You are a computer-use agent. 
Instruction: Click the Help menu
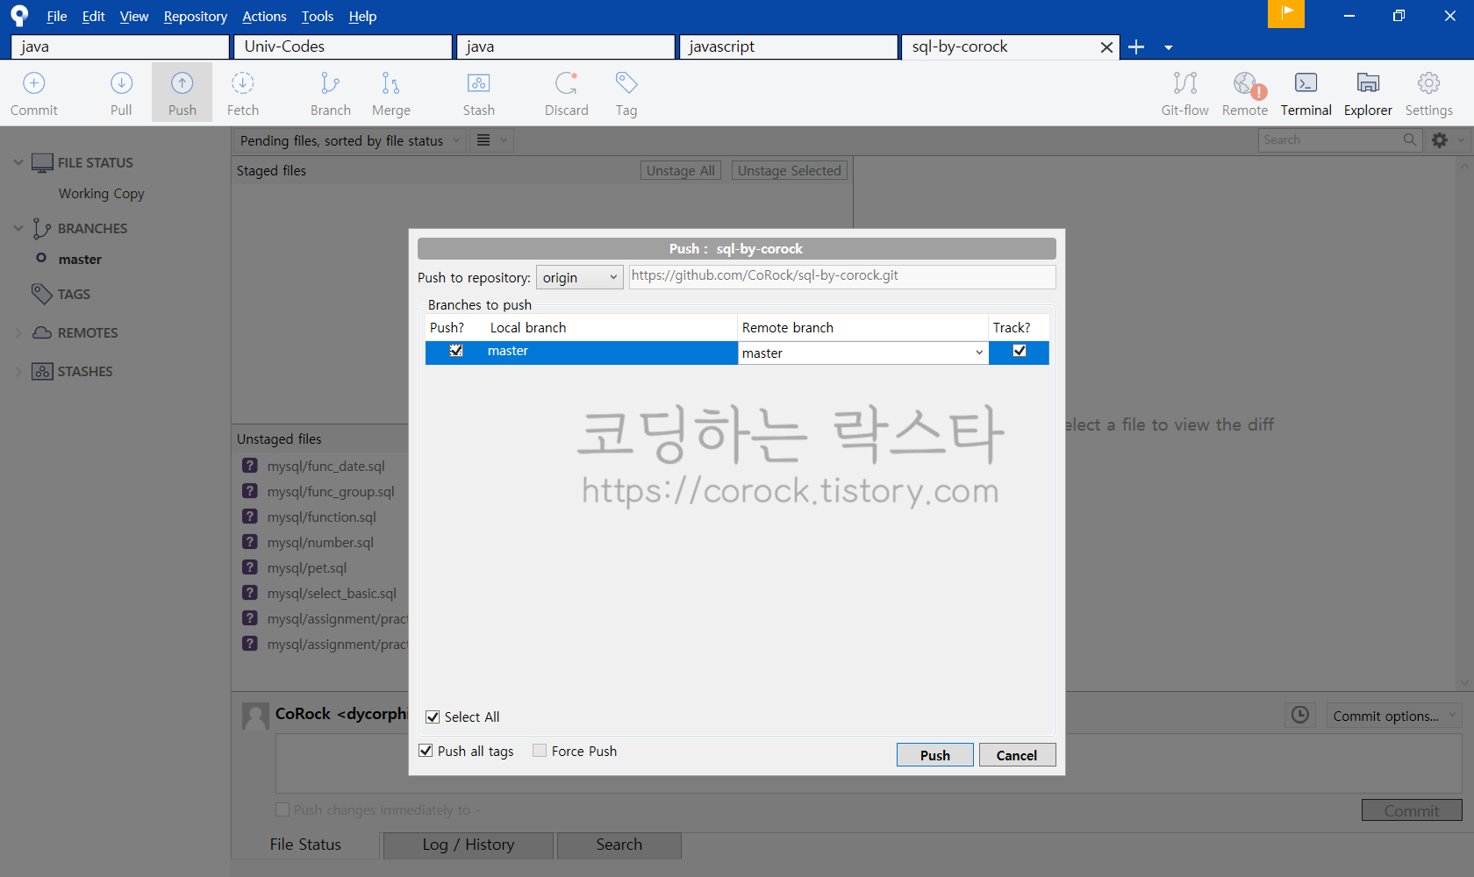pos(362,16)
